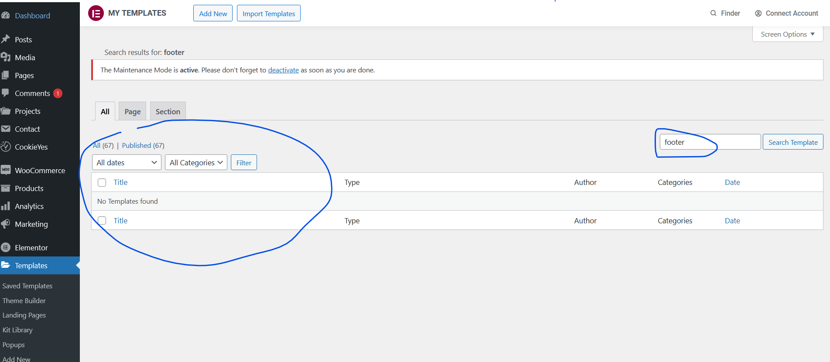Viewport: 830px width, 362px height.
Task: Click the All (67) filter link
Action: [103, 145]
